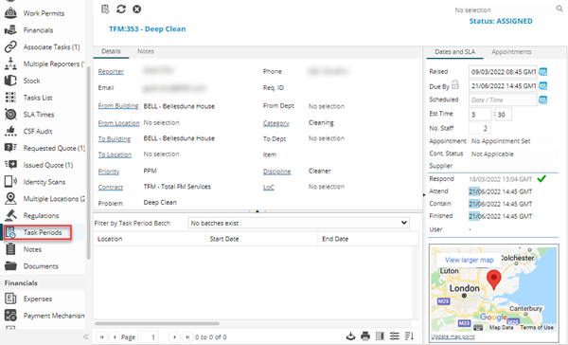568x345 pixels.
Task: Click the Work Permits sidebar icon
Action: [x=10, y=12]
